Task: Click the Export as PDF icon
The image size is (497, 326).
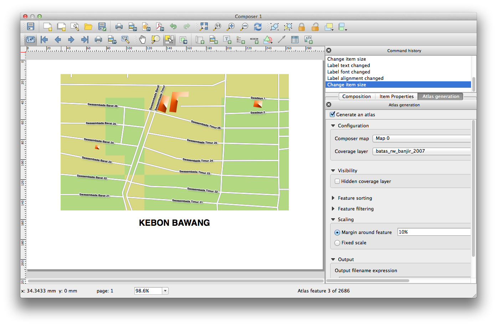Action: [159, 27]
